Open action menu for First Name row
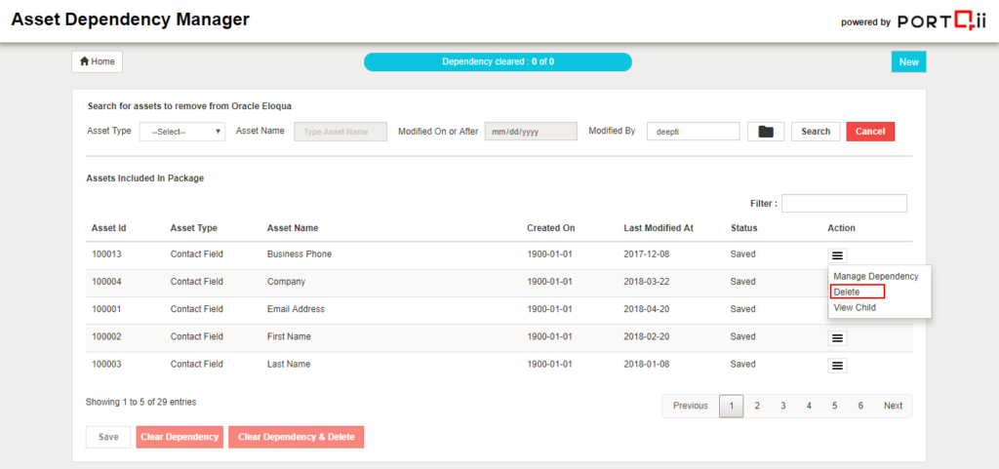 836,337
